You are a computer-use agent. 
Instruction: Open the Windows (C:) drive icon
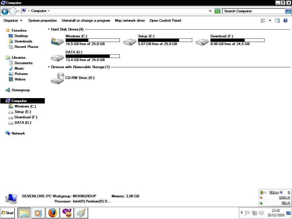pyautogui.click(x=57, y=41)
